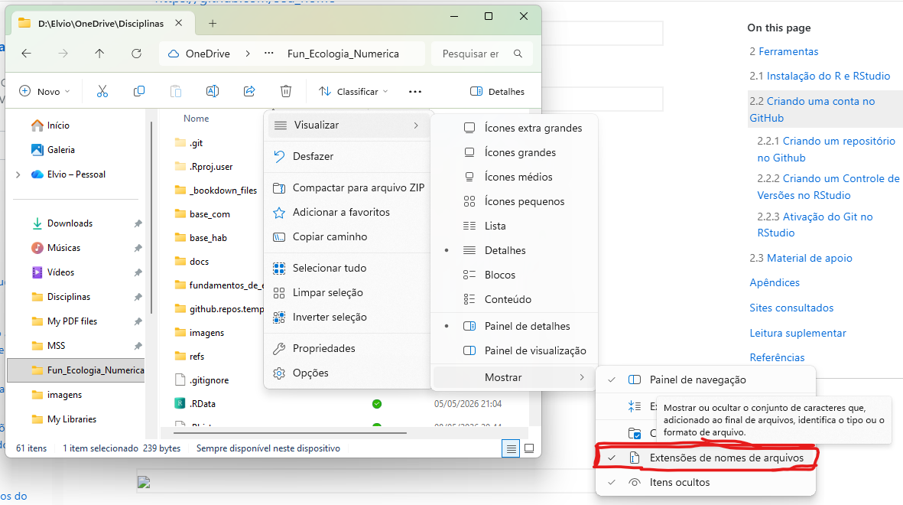Open Início in navigation pane
The width and height of the screenshot is (903, 505).
point(50,125)
